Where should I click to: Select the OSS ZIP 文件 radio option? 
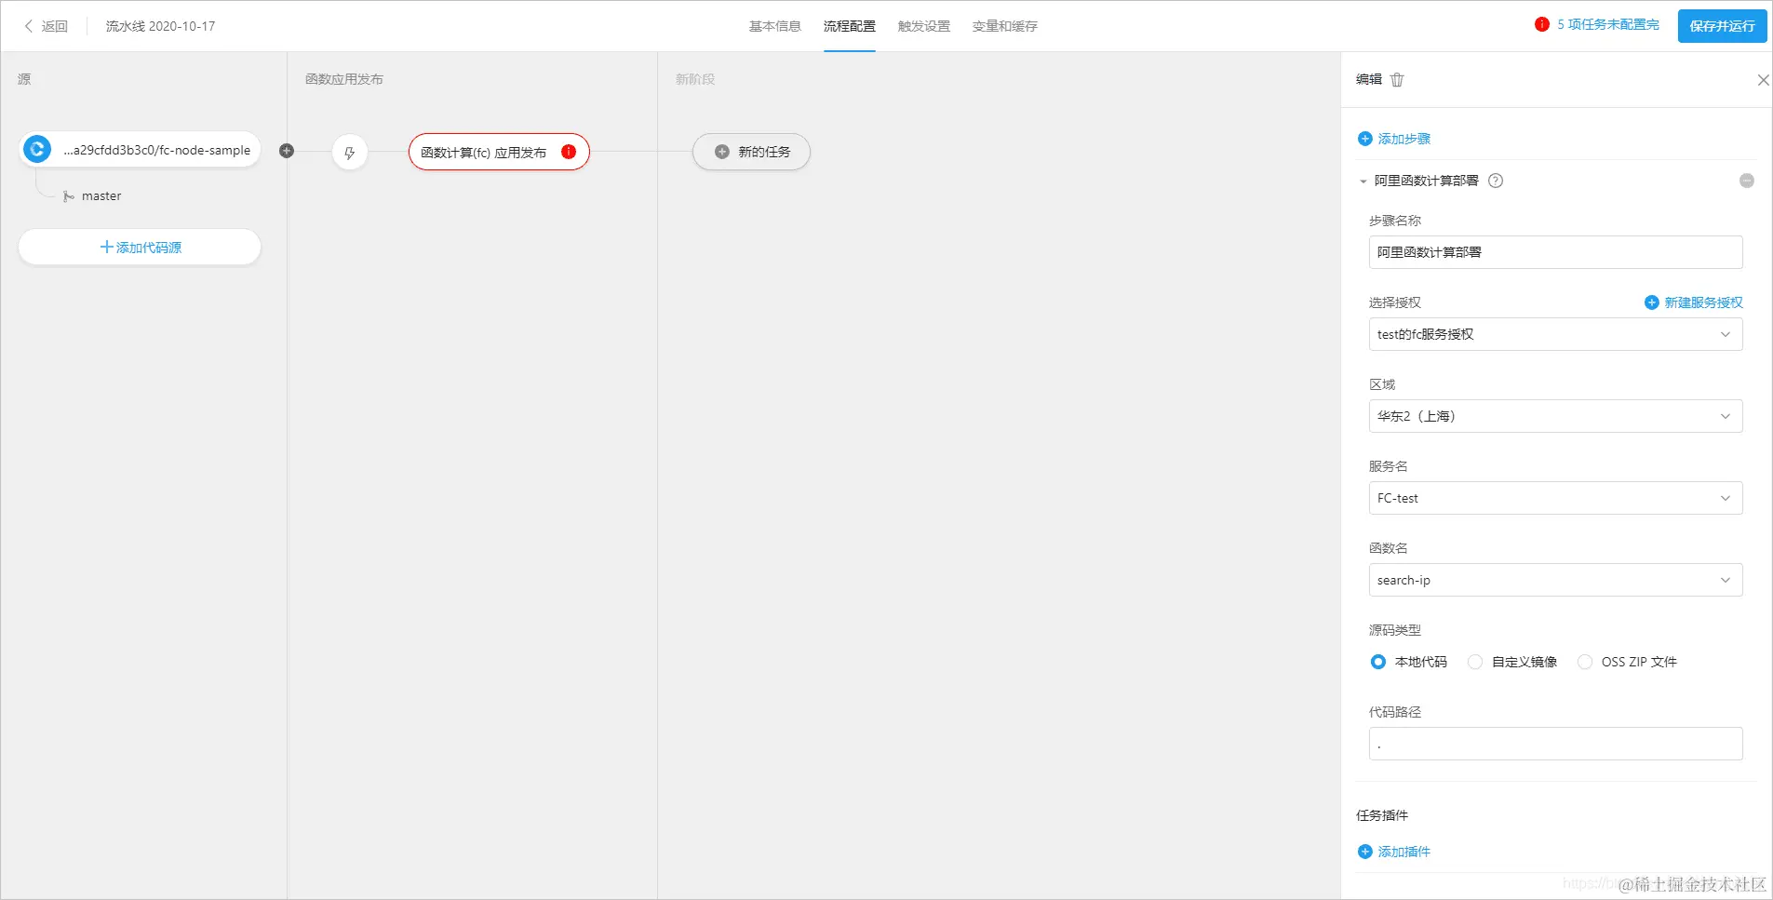tap(1585, 662)
